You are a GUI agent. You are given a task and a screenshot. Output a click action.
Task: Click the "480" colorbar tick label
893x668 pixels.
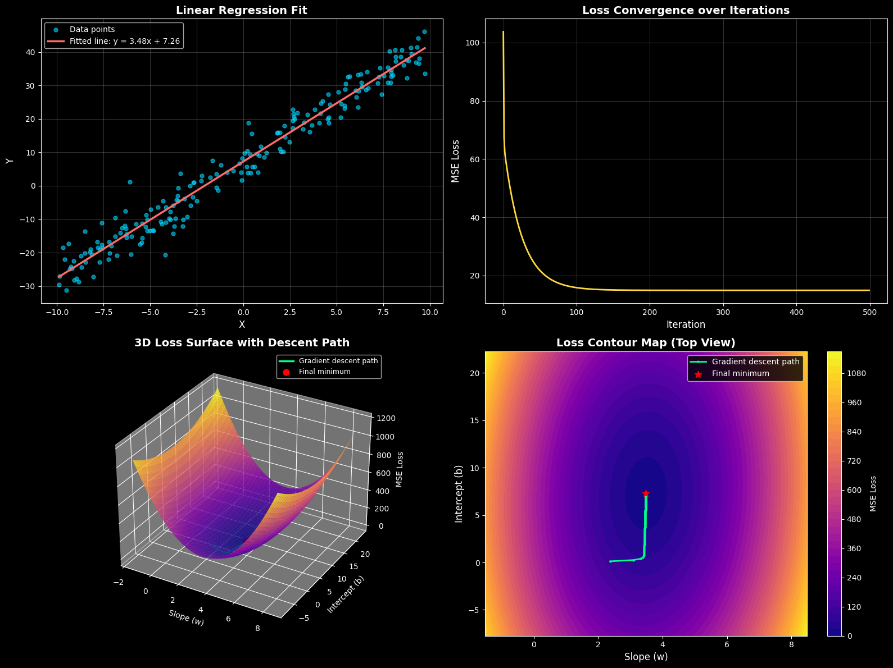[855, 519]
